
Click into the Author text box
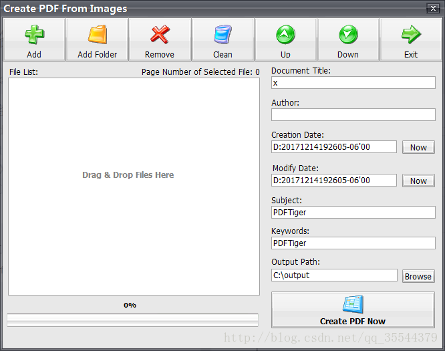[353, 115]
